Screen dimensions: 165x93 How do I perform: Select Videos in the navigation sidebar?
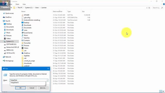9,38
